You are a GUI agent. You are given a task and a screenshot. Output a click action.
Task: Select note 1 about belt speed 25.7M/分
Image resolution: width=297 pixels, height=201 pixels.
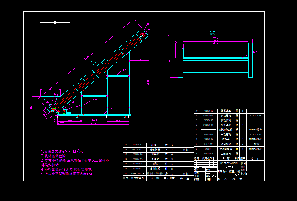click(62, 152)
